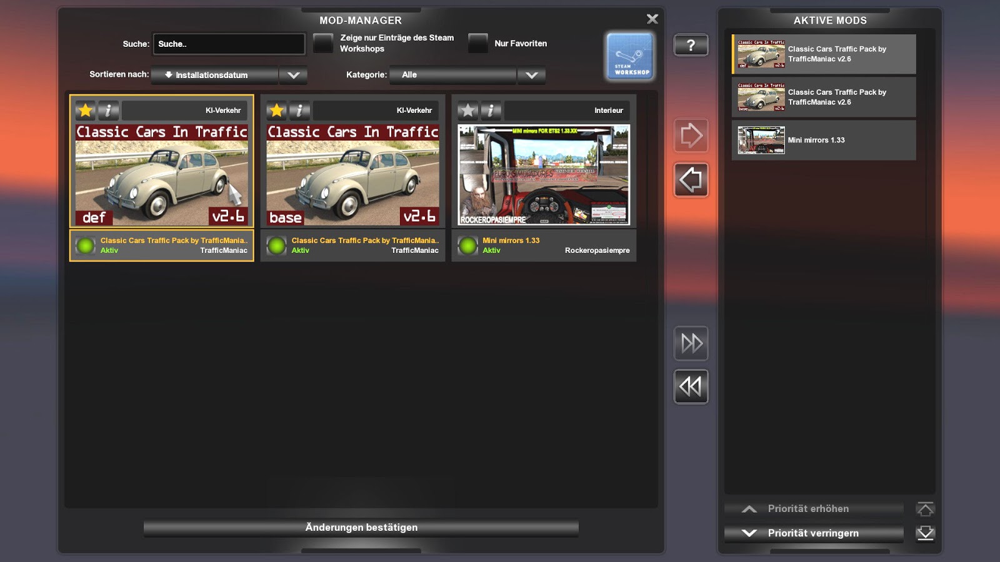The height and width of the screenshot is (562, 1000).
Task: Select first Classic Cars entry in Aktive Mods
Action: pos(824,54)
